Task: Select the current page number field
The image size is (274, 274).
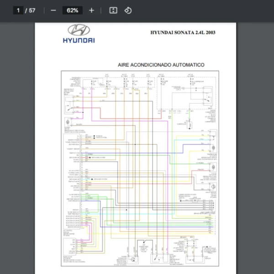Action: coord(19,10)
